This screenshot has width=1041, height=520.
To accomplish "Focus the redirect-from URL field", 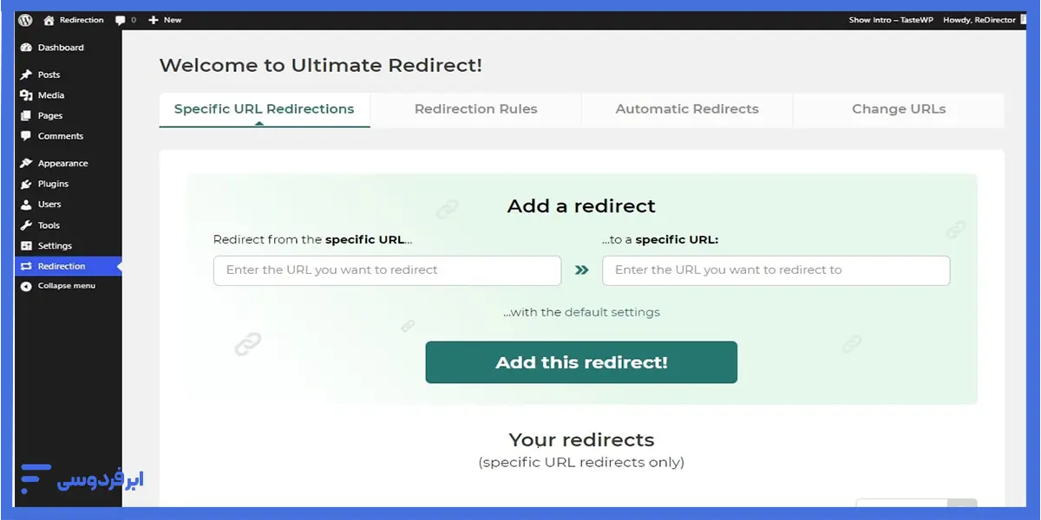I will [387, 270].
